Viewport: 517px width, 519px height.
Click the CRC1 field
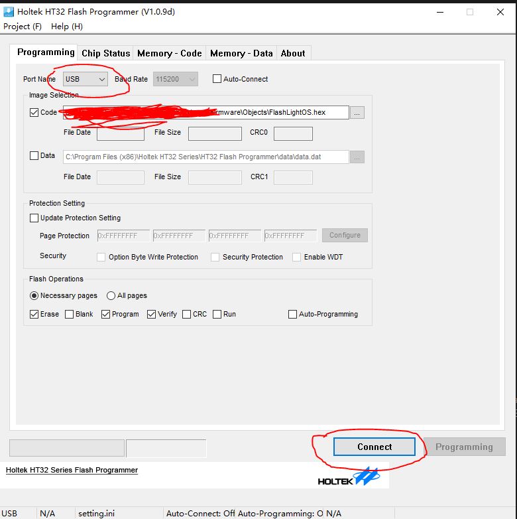pos(293,177)
